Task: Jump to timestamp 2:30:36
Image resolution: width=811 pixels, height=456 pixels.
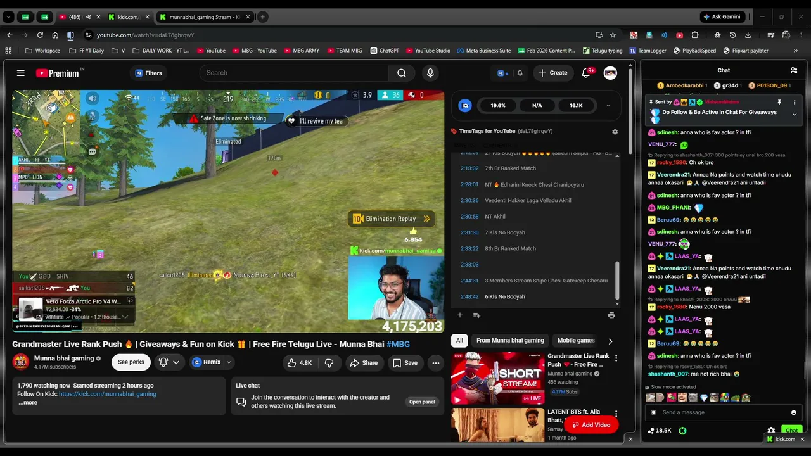Action: coord(469,201)
